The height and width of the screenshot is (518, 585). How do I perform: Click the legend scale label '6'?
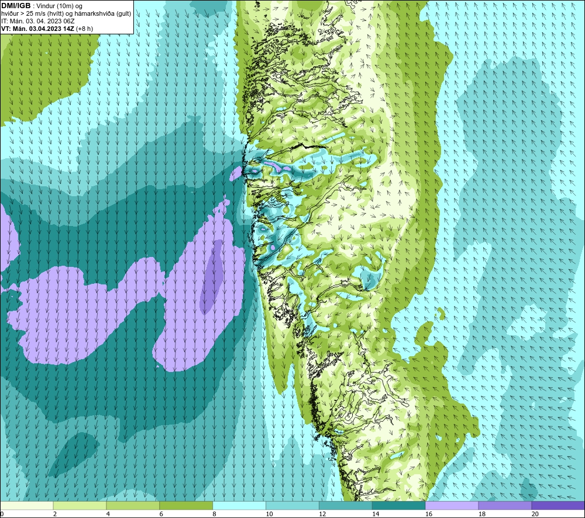click(161, 514)
